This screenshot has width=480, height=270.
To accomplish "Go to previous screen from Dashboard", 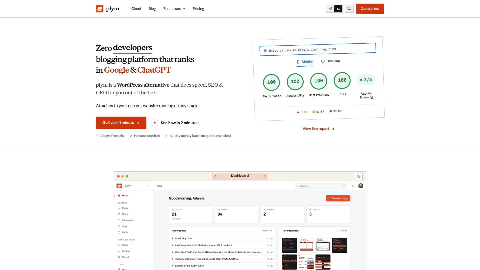I will 215,176.
